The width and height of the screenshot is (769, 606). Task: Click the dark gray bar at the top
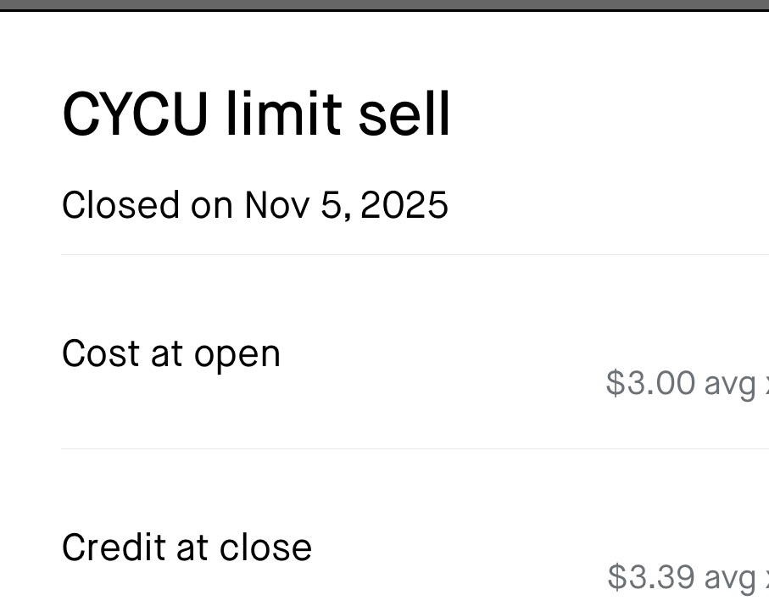pos(384,4)
